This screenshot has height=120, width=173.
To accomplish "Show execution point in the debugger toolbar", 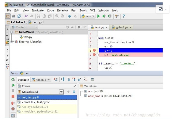I will 56,79.
